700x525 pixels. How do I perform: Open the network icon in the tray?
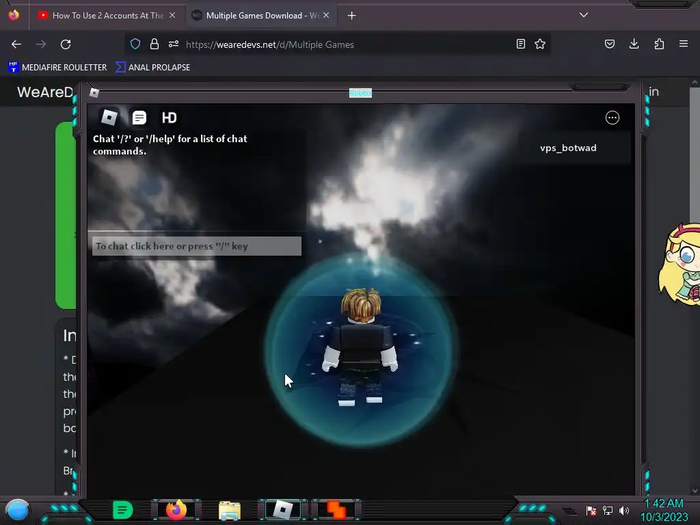point(608,510)
